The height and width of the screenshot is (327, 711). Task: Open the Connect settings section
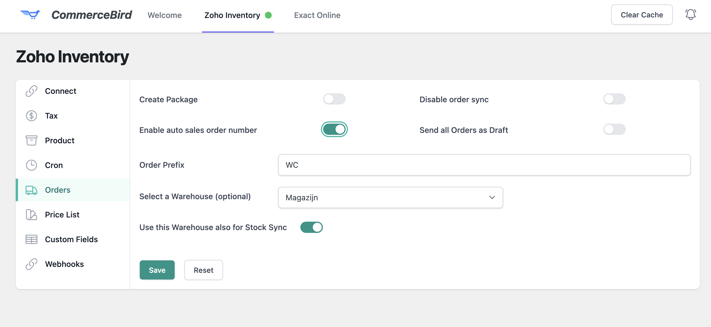[x=73, y=91]
